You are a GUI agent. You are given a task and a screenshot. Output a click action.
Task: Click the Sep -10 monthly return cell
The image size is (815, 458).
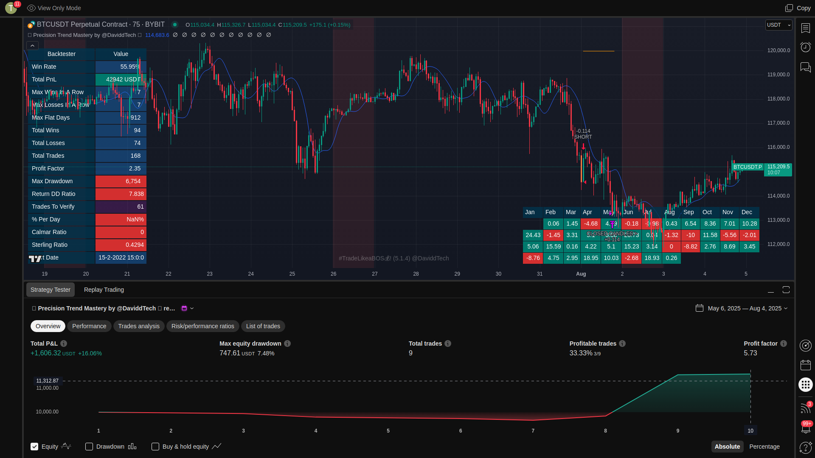click(691, 235)
